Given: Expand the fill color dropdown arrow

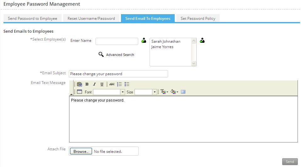Looking at the screenshot, I should [x=178, y=92].
